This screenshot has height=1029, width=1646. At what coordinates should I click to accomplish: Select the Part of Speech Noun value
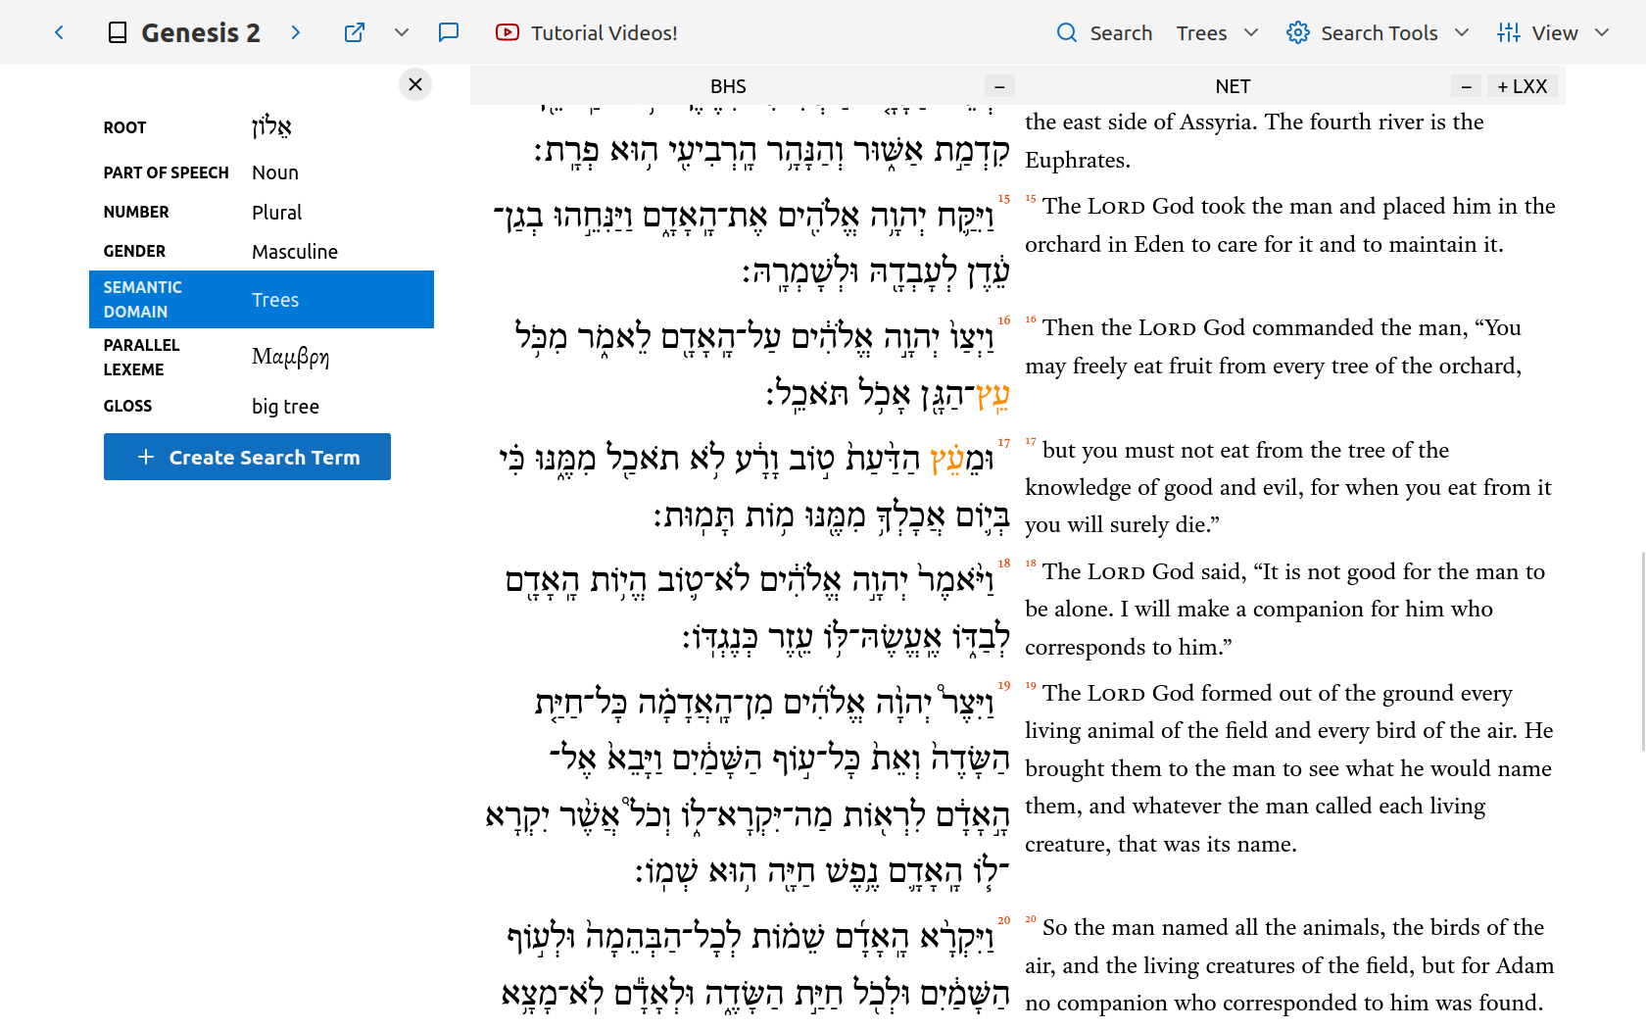click(x=275, y=172)
